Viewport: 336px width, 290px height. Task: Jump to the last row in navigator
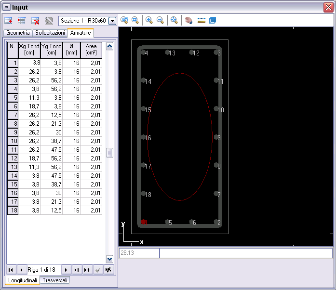76,270
